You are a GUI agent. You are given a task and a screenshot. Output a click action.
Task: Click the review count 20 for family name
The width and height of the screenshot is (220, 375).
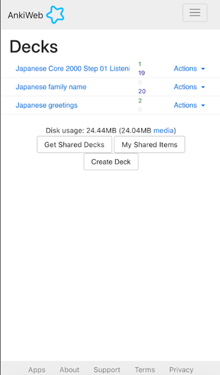142,91
